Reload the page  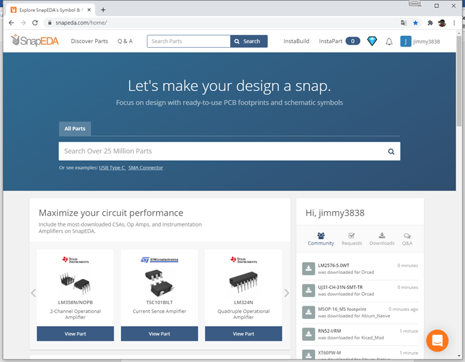pyautogui.click(x=35, y=23)
